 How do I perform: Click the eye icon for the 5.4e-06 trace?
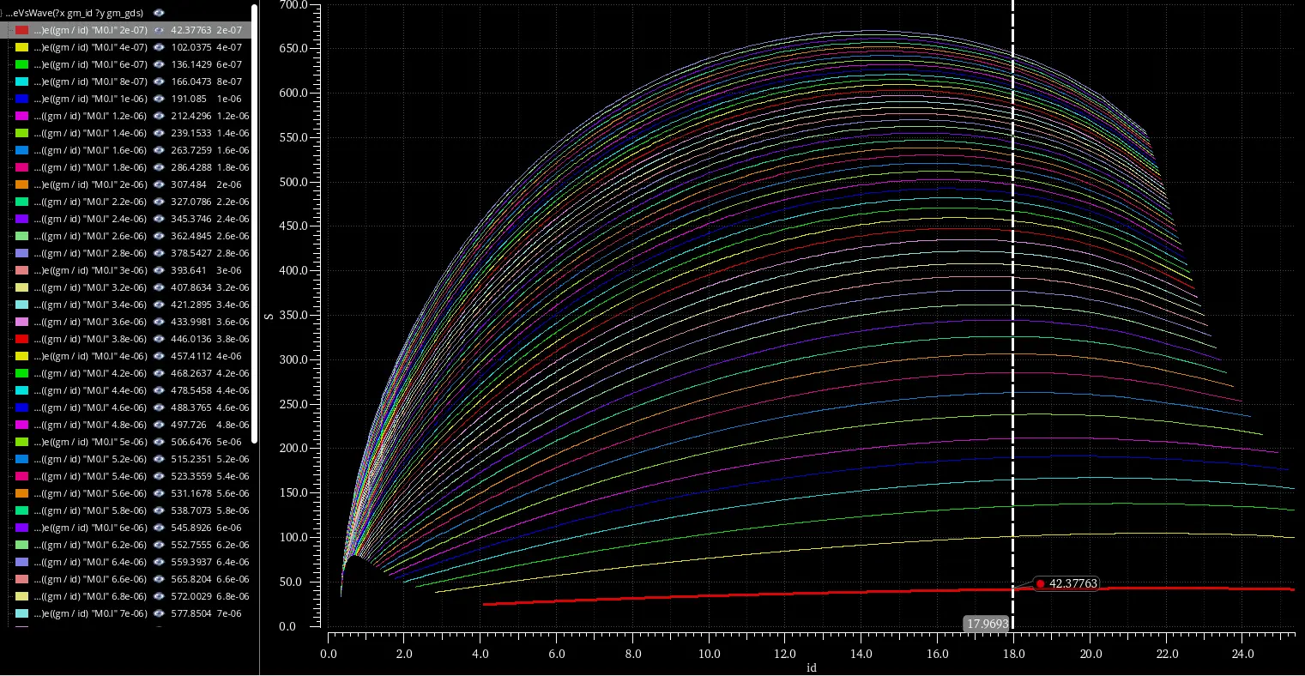[159, 476]
